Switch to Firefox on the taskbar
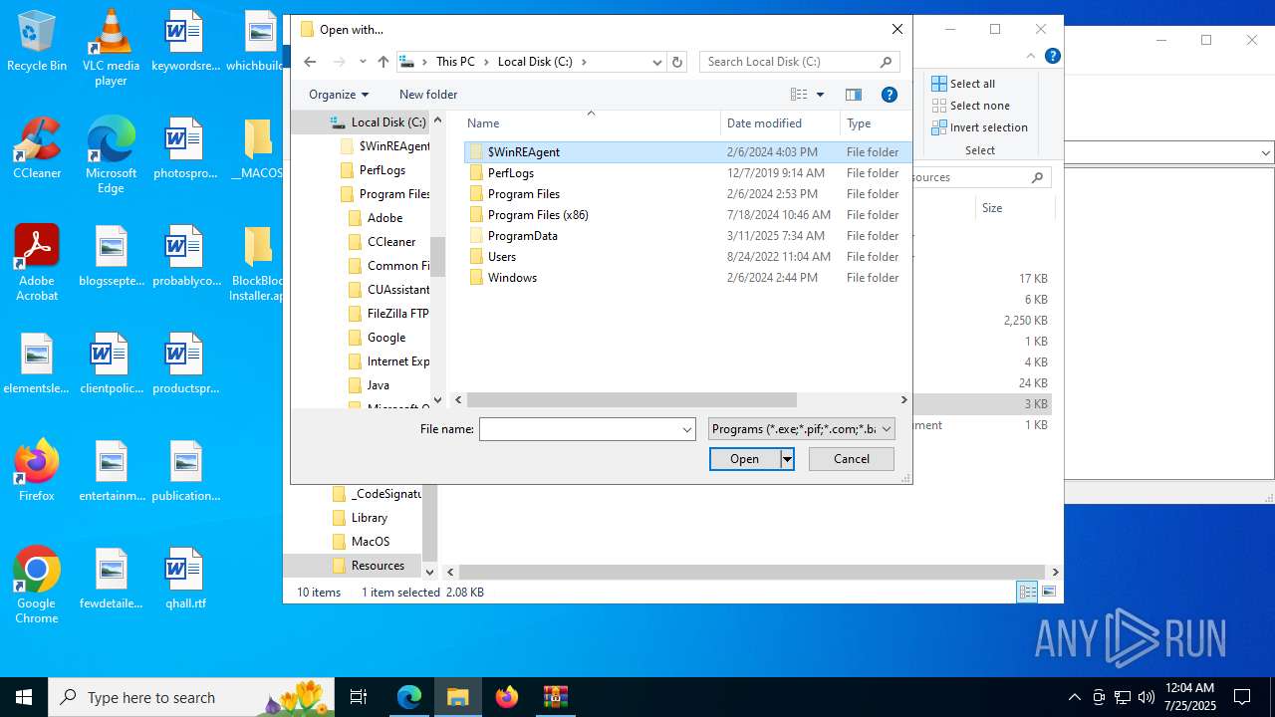The width and height of the screenshot is (1275, 717). click(x=507, y=697)
